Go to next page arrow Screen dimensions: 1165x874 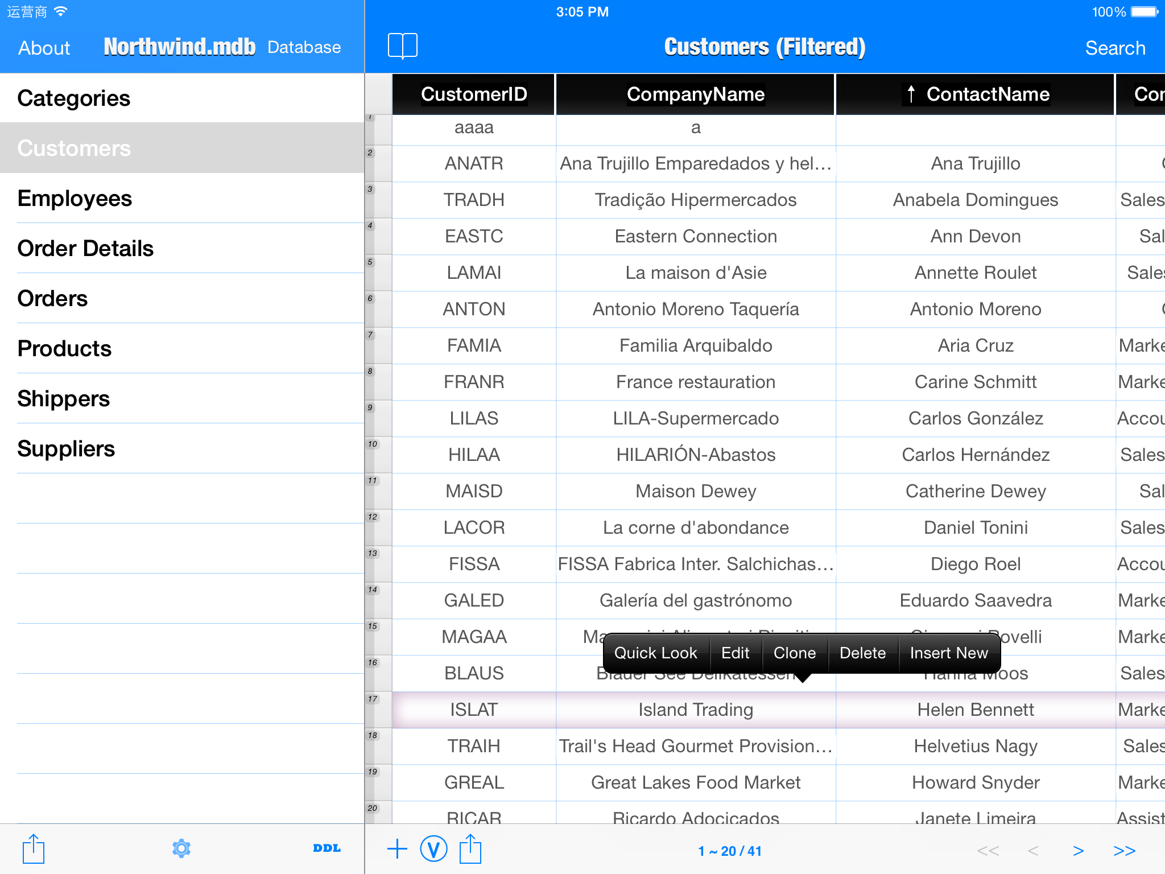pos(1078,851)
